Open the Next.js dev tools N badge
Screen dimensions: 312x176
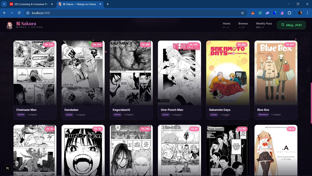point(8,168)
